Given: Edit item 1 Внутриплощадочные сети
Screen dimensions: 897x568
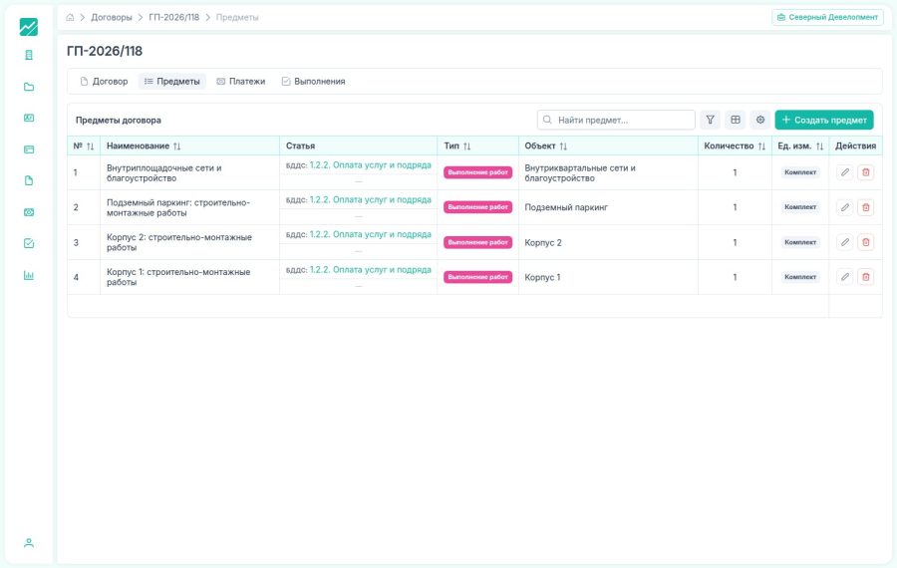Looking at the screenshot, I should coord(845,172).
